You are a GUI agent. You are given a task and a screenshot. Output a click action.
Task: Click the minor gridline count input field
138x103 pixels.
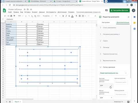(x=121, y=94)
